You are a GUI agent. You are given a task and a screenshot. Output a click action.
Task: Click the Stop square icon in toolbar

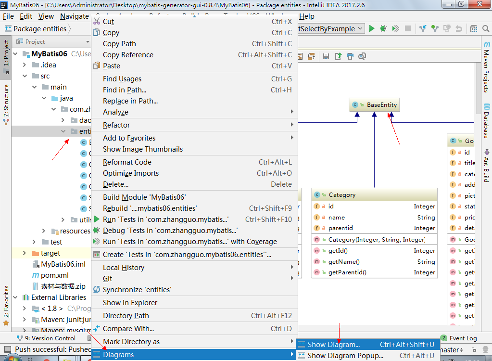[408, 28]
